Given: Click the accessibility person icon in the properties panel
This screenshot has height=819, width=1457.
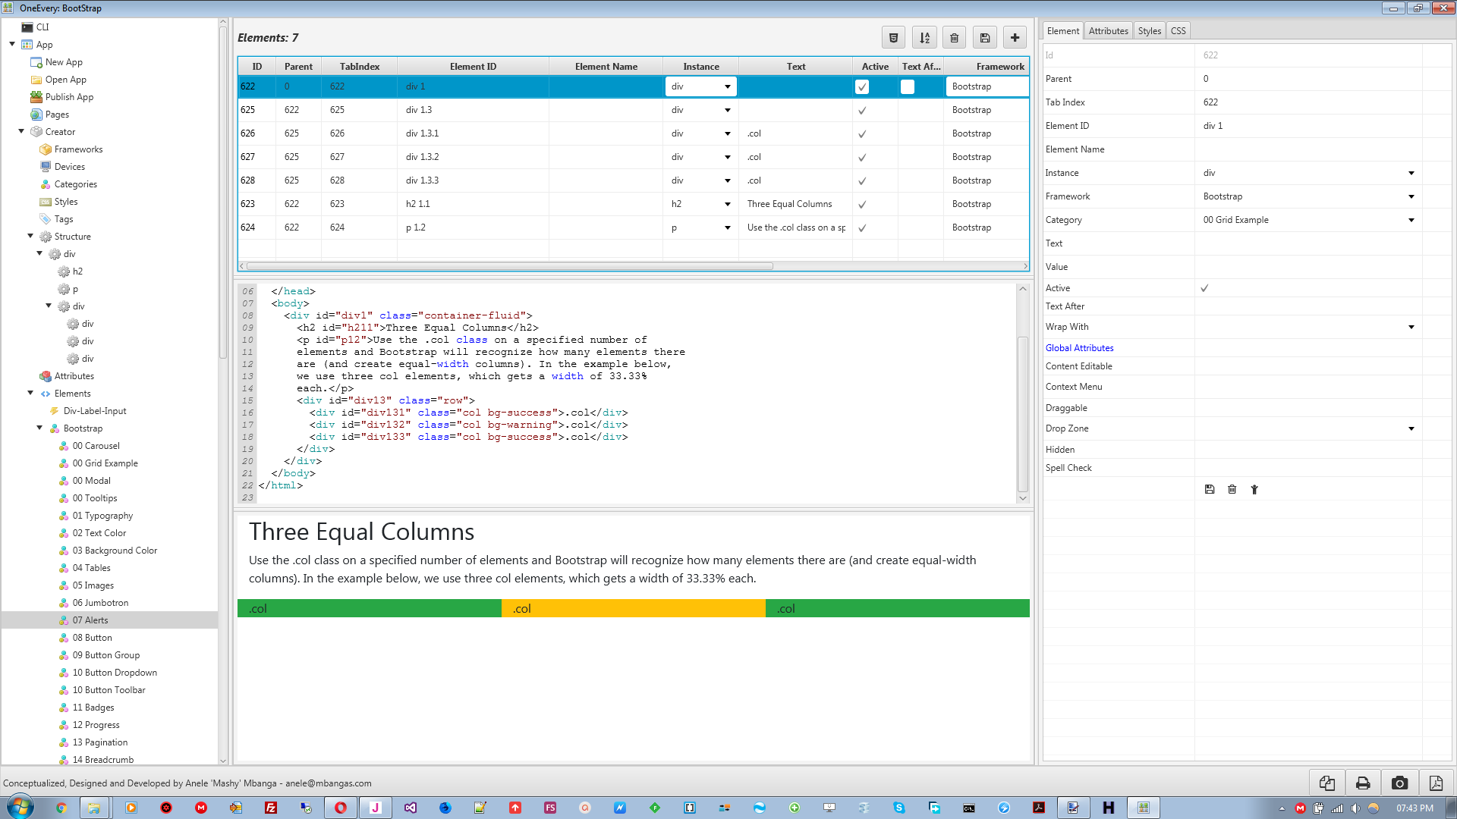Looking at the screenshot, I should [1254, 490].
